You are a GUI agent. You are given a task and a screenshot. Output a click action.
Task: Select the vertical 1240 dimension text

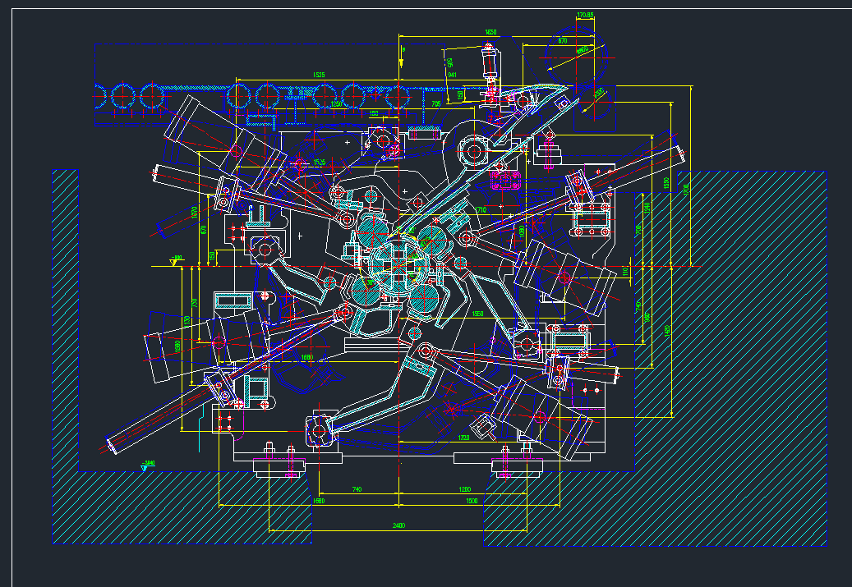click(x=647, y=208)
